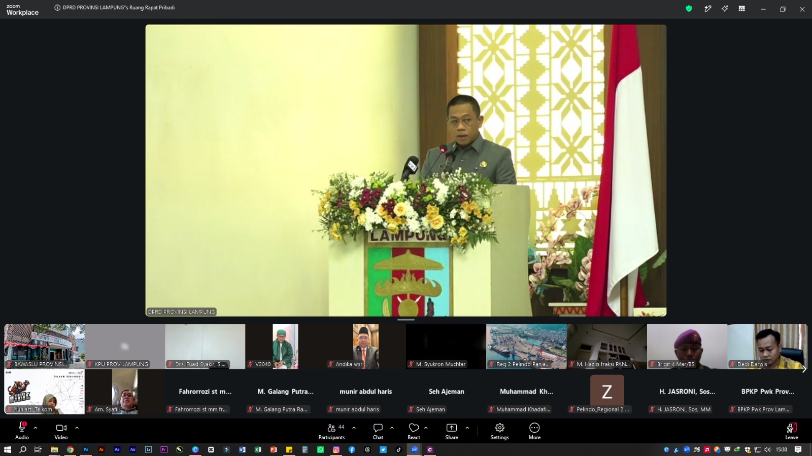Select BPKP Pwk Prov Lampung tile
Screen dimensions: 812x456
click(767, 392)
